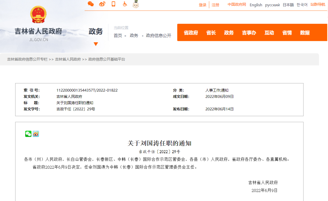Switch to the 政务 tab in the top navigation

(x=229, y=33)
